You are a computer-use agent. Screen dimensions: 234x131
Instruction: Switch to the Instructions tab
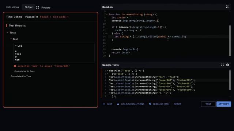tap(12, 7)
